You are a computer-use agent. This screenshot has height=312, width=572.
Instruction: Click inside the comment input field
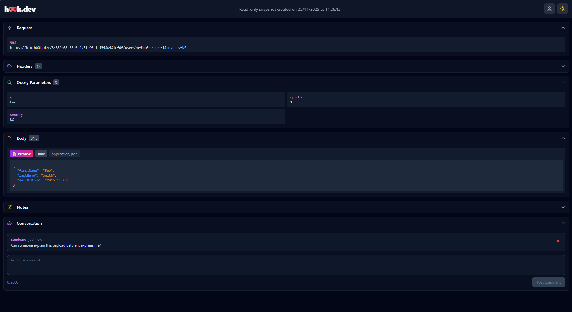pyautogui.click(x=285, y=265)
